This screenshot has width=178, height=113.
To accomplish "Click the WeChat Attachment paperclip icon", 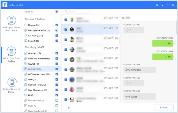I will pos(26,74).
